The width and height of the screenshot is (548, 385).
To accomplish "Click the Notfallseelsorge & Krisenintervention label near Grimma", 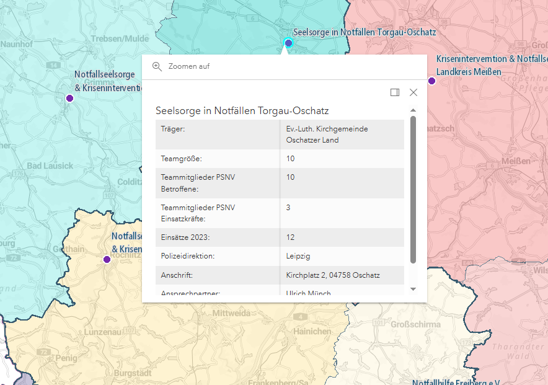I will click(104, 81).
